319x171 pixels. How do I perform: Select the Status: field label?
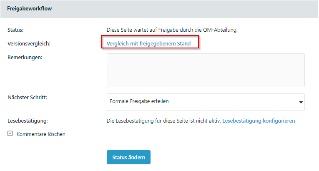pos(15,30)
